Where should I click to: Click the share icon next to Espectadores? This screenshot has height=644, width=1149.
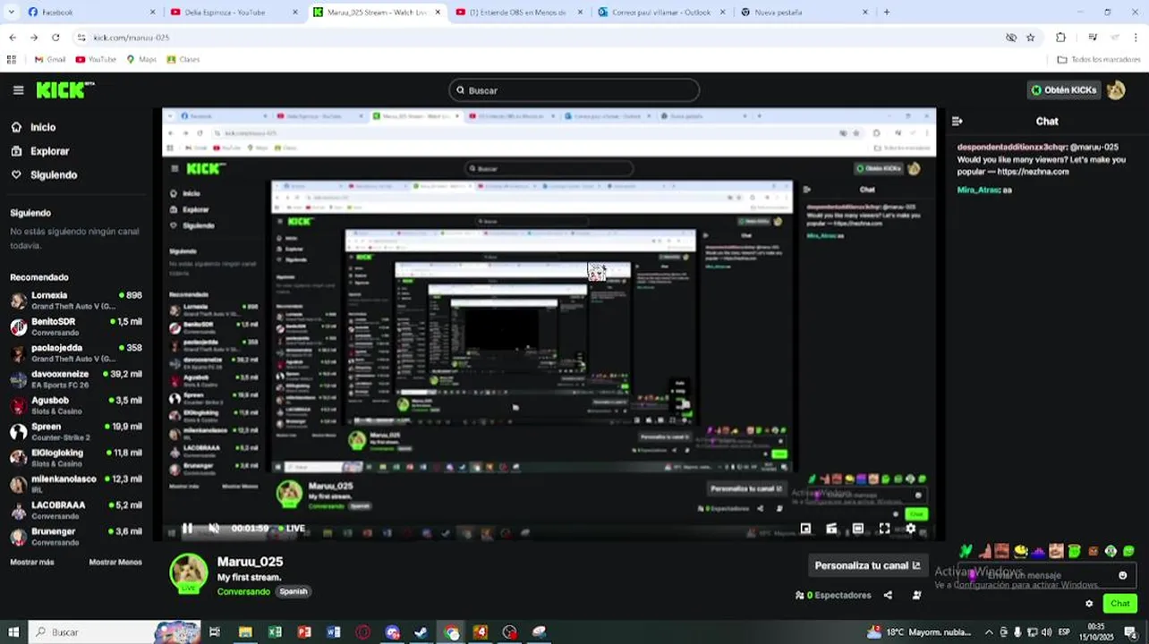point(888,595)
